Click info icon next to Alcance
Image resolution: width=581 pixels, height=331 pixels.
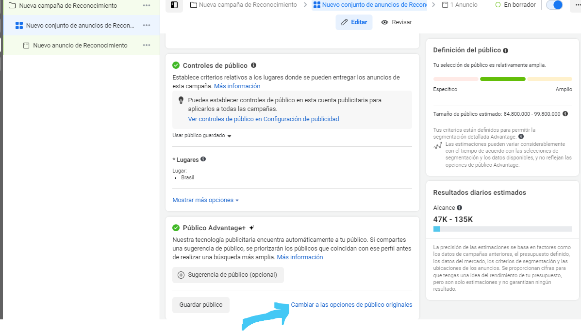pos(459,208)
